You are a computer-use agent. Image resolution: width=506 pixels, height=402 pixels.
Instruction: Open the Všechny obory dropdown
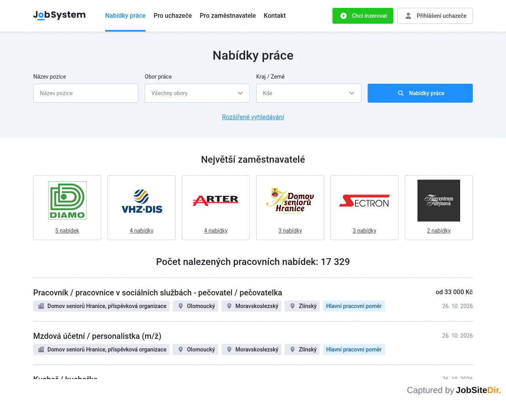point(197,93)
